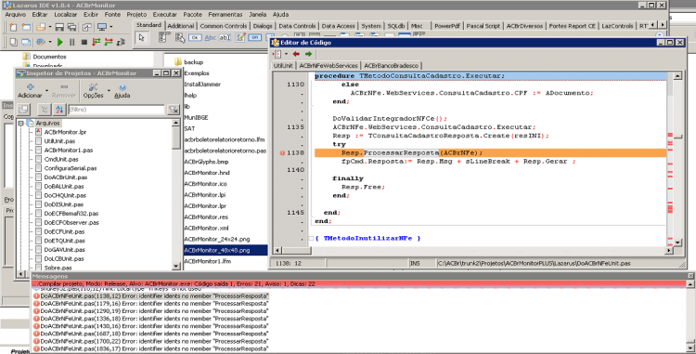This screenshot has height=354, width=696.
Task: Select ACBrMonitor.lpr in the project tree
Action: 65,132
